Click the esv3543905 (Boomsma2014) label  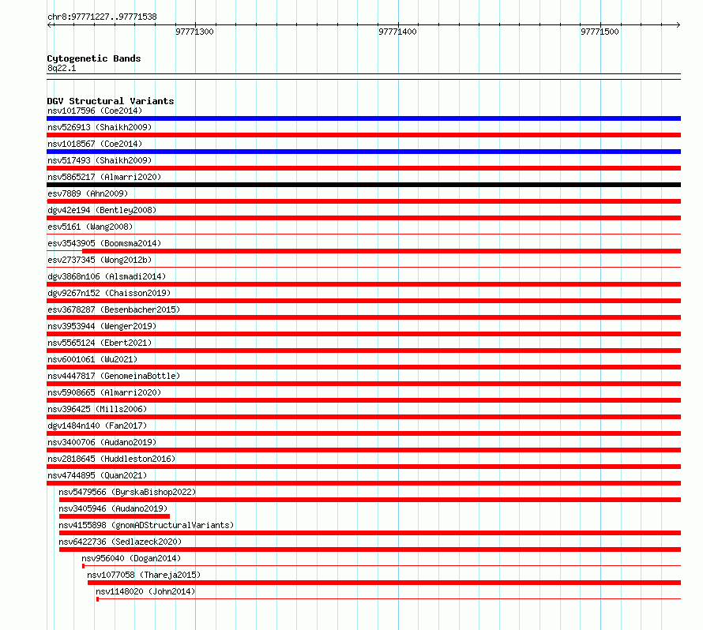[104, 243]
